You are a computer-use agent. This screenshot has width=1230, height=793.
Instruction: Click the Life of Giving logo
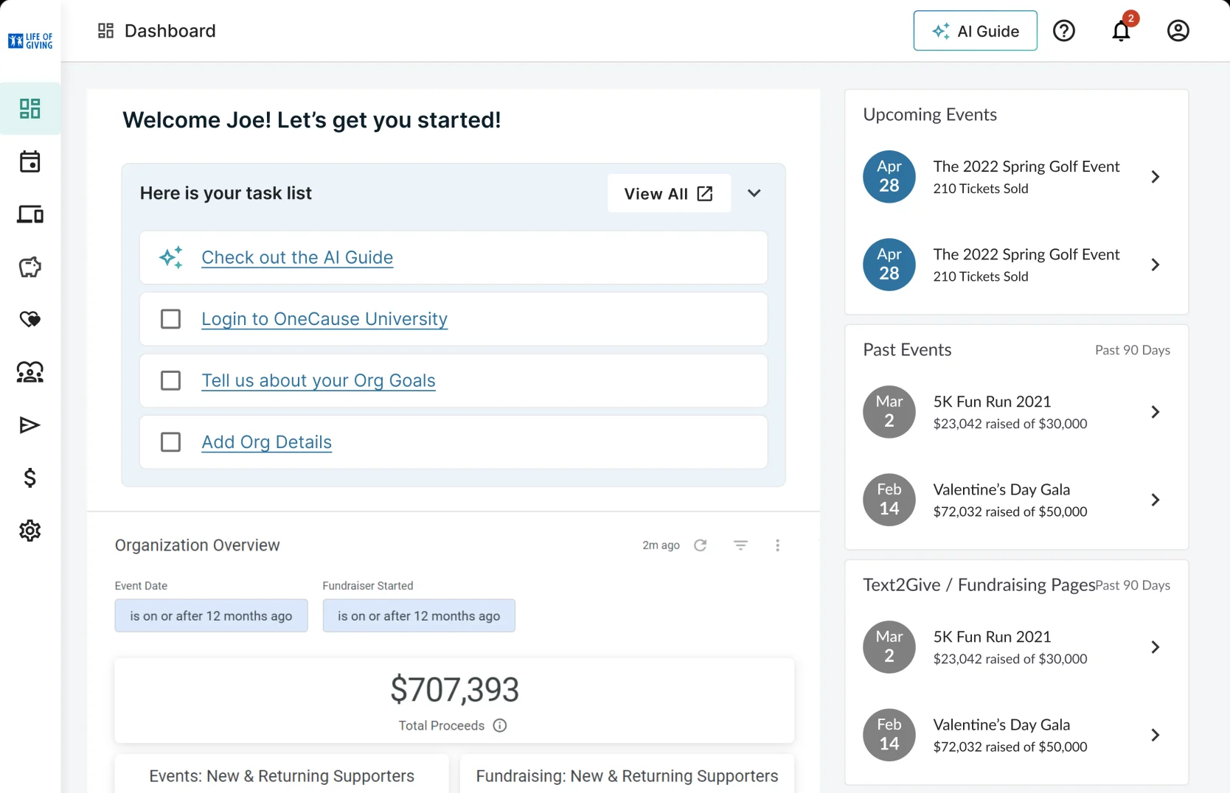point(30,41)
